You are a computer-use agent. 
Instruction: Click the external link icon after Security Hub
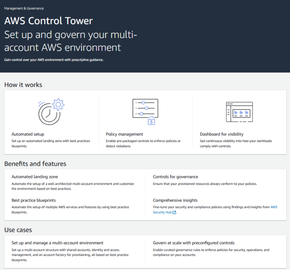point(174,212)
